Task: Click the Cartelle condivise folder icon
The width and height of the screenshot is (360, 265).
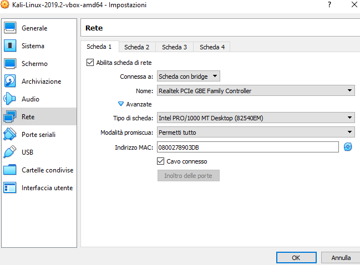Action: coord(10,170)
